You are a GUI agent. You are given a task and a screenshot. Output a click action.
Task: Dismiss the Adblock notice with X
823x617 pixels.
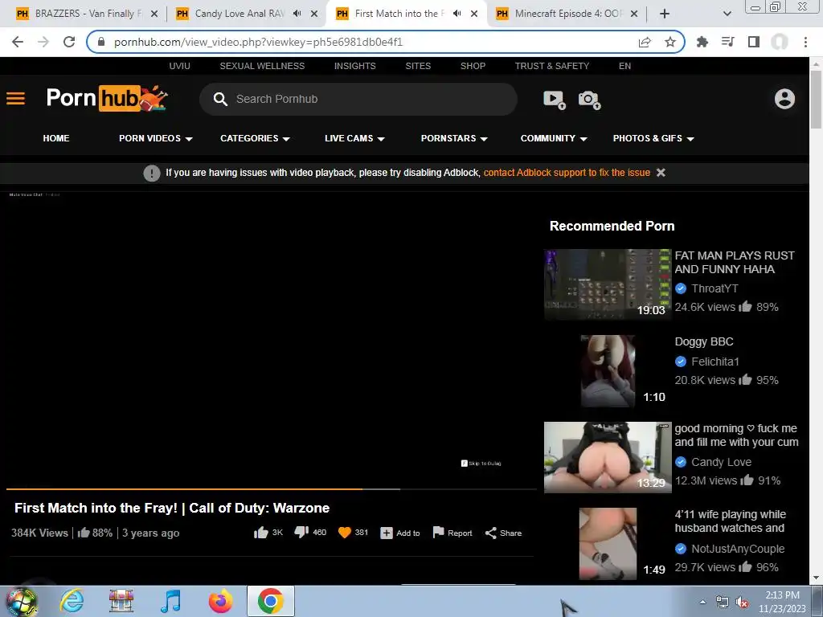[661, 173]
